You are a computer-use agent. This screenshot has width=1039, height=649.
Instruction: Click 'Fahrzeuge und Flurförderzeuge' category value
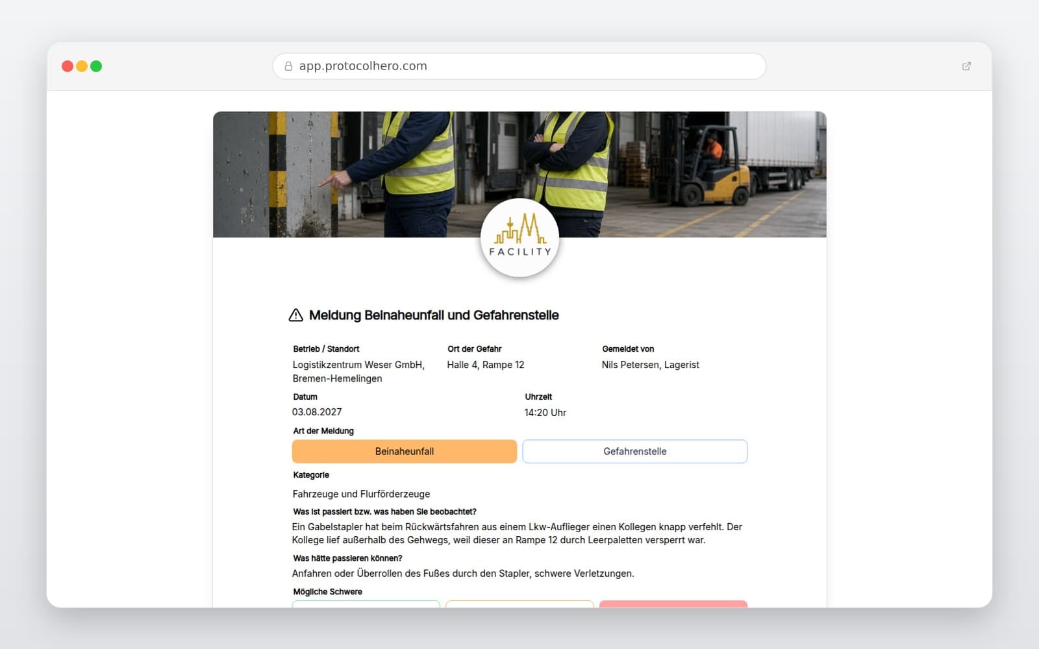pyautogui.click(x=361, y=494)
